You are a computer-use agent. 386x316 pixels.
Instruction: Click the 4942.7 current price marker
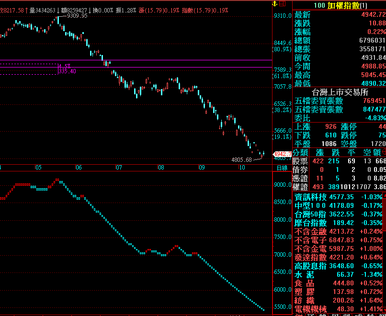coord(283,154)
